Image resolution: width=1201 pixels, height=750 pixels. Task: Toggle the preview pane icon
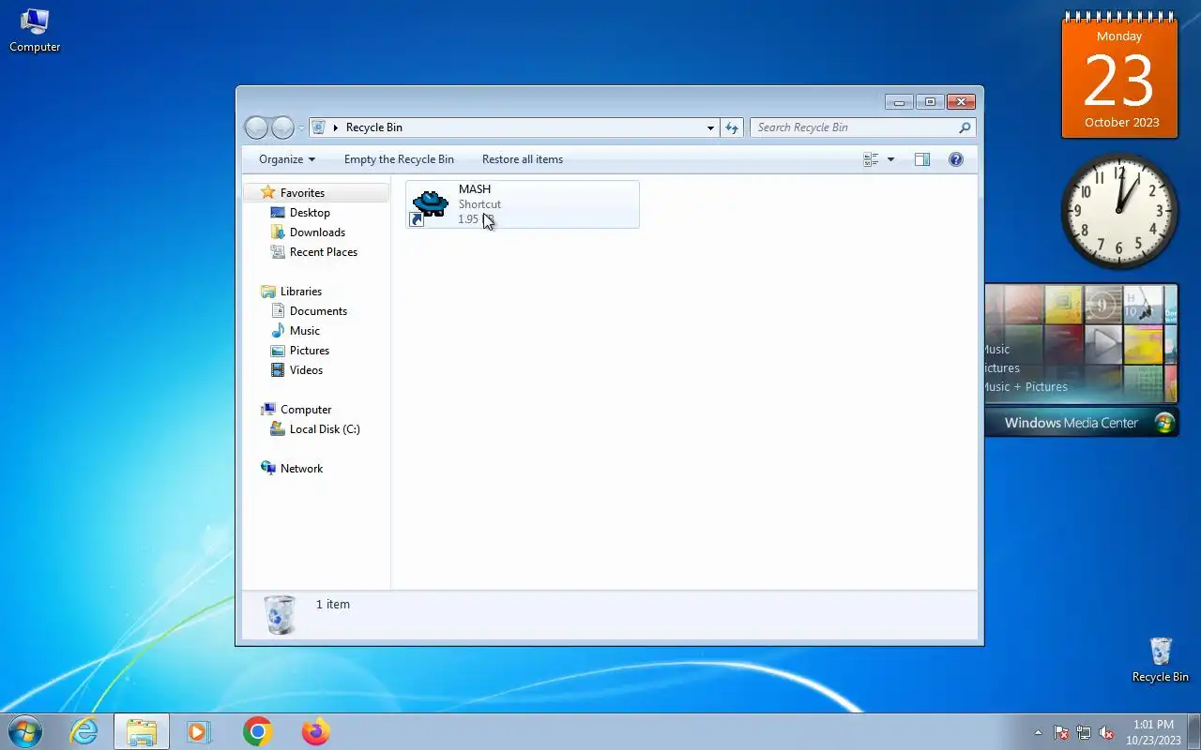point(922,159)
